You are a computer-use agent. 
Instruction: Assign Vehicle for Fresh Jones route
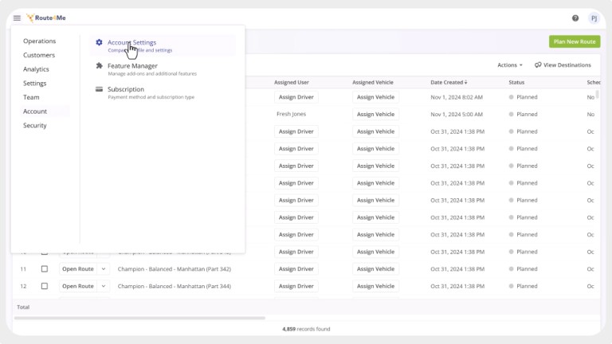click(x=375, y=115)
